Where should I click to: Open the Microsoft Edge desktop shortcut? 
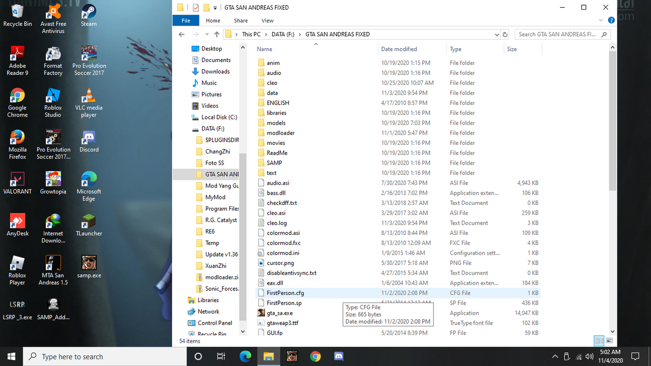pos(89,187)
